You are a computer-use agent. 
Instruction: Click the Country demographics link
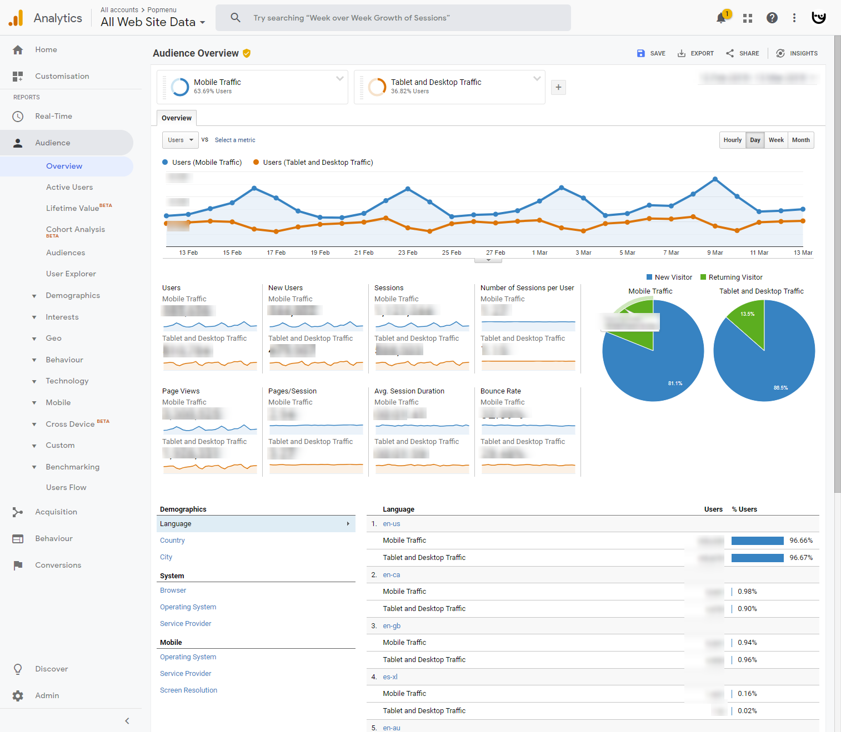[172, 541]
